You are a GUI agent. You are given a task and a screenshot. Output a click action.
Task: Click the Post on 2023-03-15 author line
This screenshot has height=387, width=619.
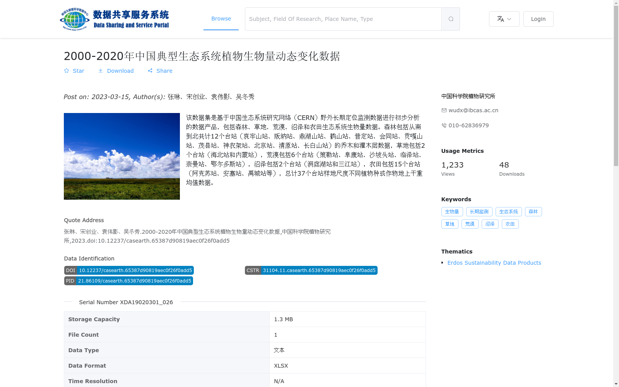pos(159,97)
